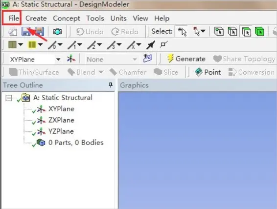Select A: Static Structural in the tree
This screenshot has width=277, height=209.
point(63,98)
